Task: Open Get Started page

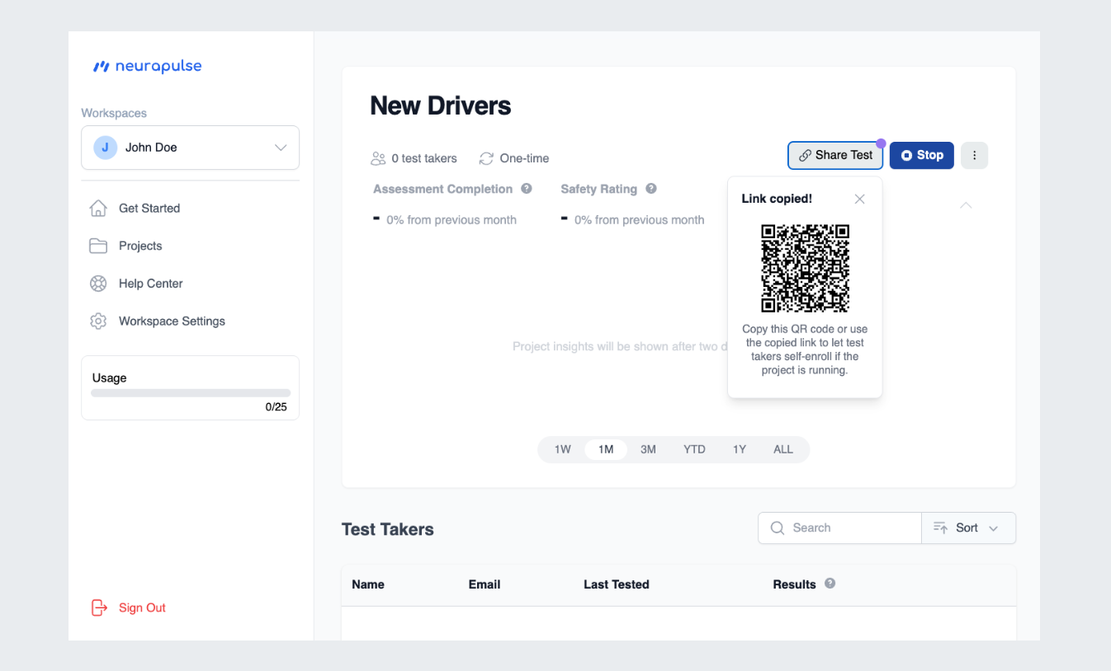Action: pyautogui.click(x=149, y=209)
